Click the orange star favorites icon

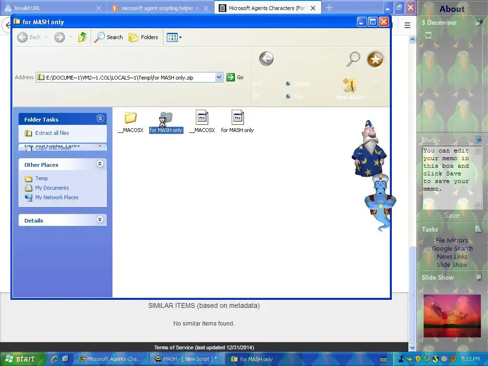coord(376,59)
